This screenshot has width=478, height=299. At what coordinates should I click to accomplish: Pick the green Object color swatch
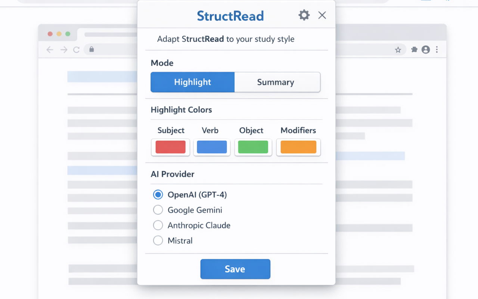253,147
